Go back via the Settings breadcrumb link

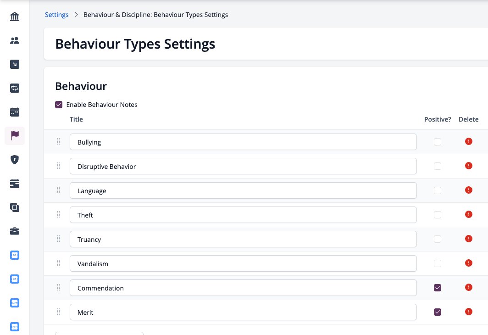point(57,15)
